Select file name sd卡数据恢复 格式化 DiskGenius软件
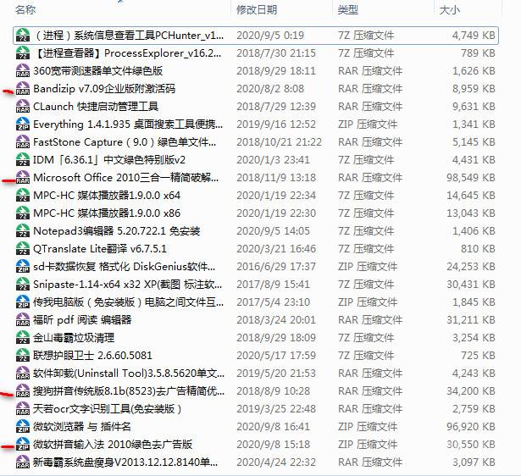The width and height of the screenshot is (521, 476). coord(125,267)
